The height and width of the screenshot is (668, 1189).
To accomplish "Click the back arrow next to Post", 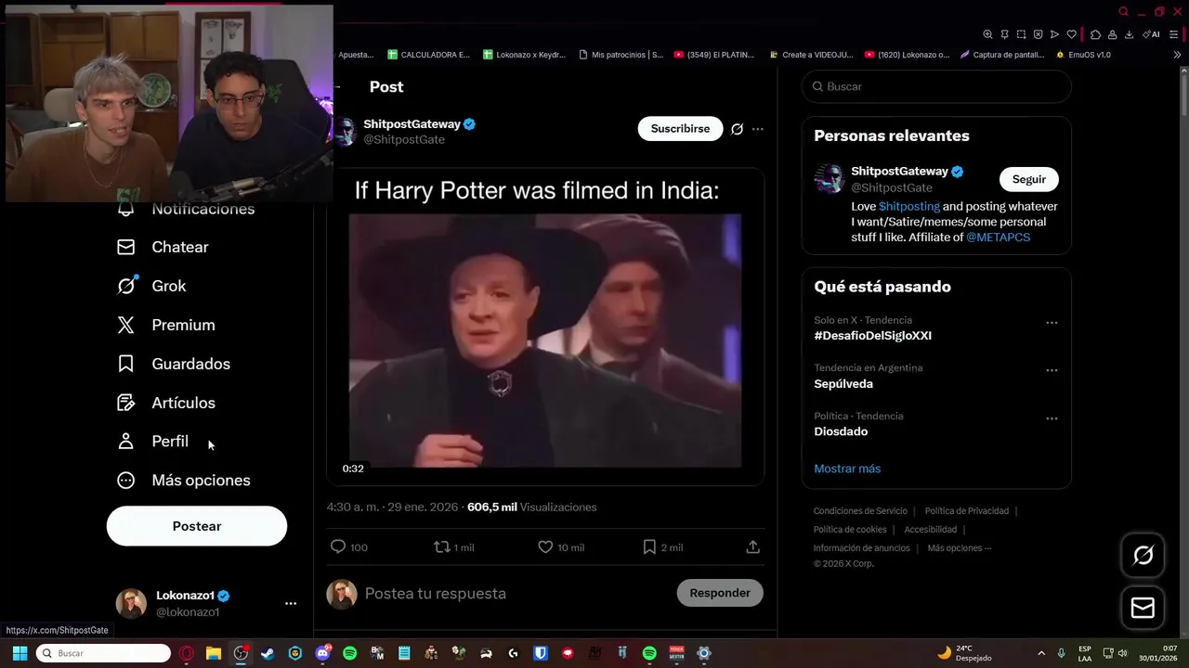I will coord(338,86).
